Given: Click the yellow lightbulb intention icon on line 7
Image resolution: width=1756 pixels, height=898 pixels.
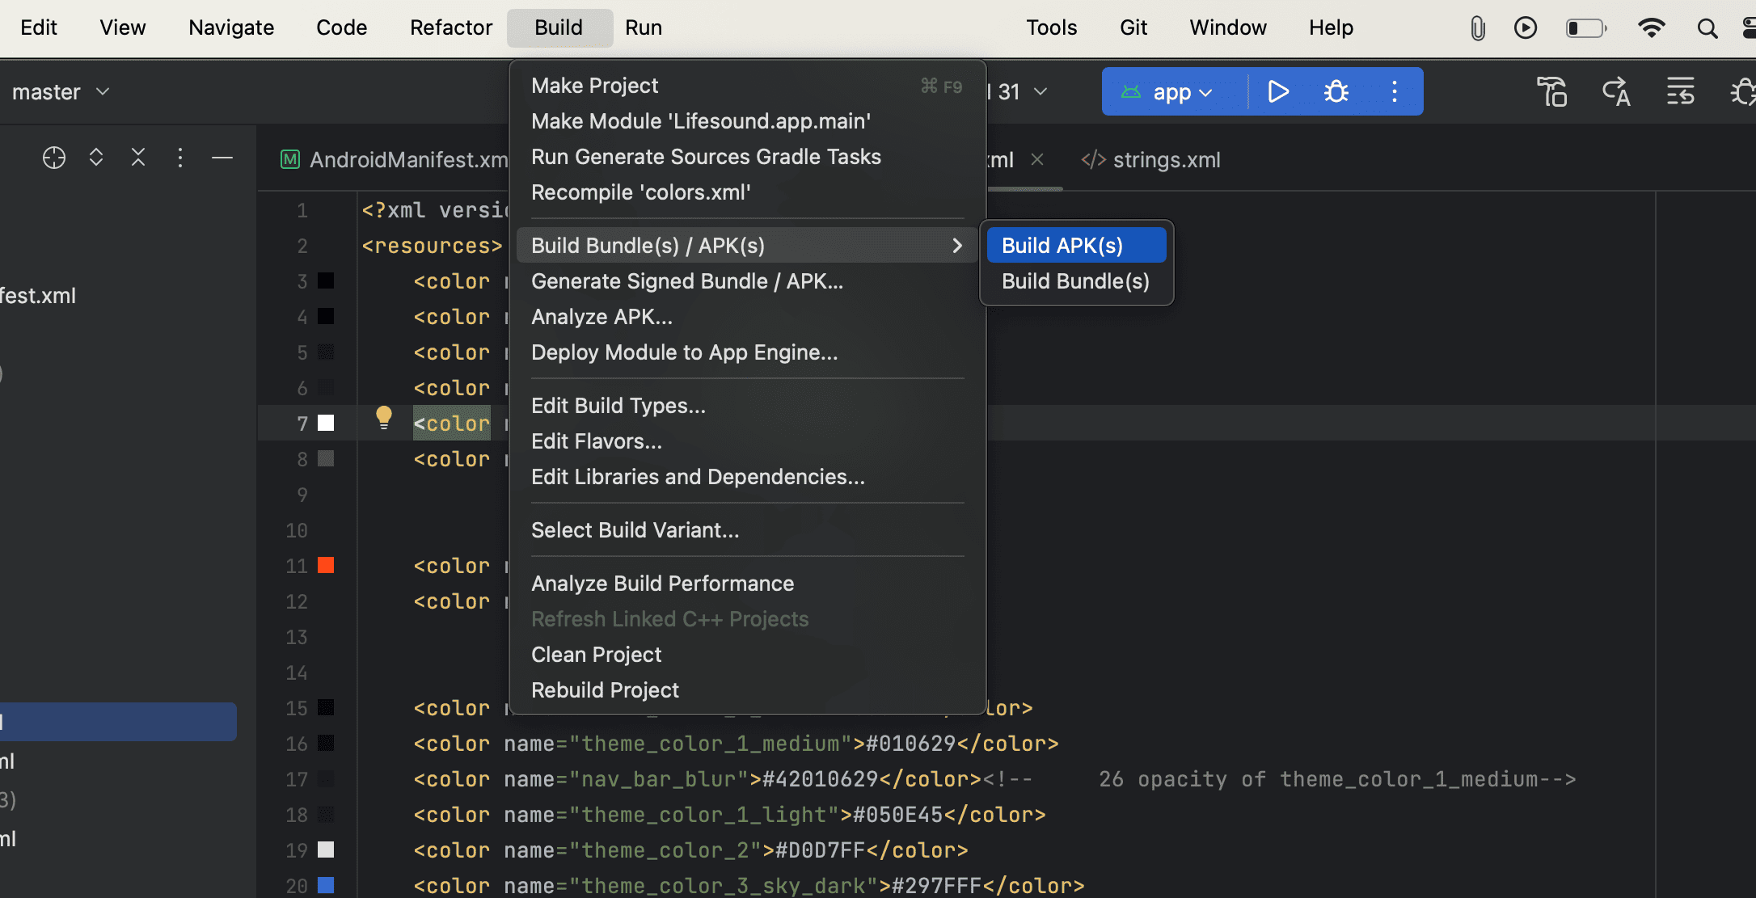Looking at the screenshot, I should [x=384, y=417].
